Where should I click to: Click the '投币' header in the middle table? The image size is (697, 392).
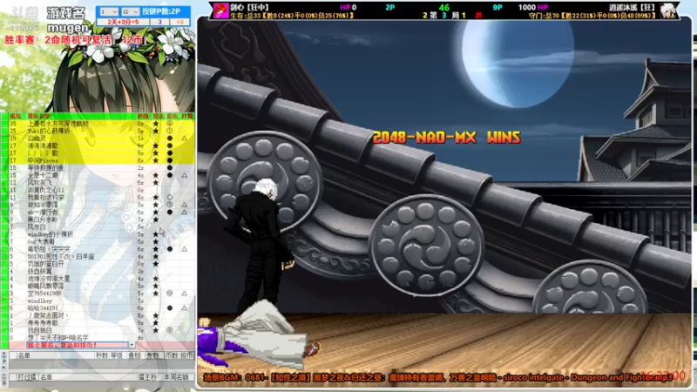(186, 355)
